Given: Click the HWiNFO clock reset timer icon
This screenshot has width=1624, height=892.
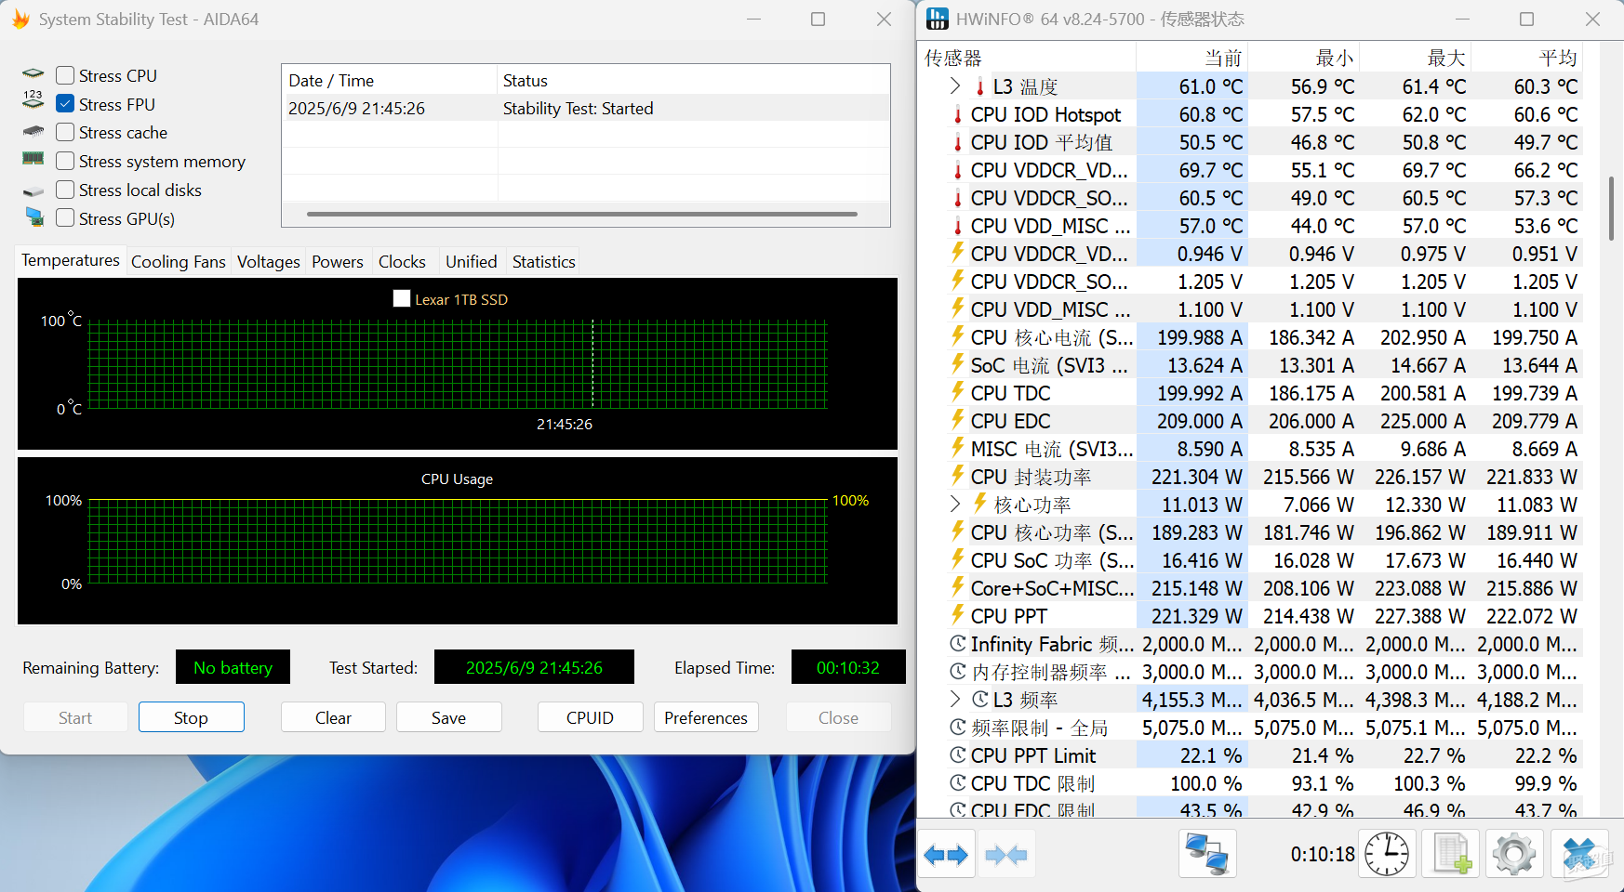Looking at the screenshot, I should [x=1387, y=854].
